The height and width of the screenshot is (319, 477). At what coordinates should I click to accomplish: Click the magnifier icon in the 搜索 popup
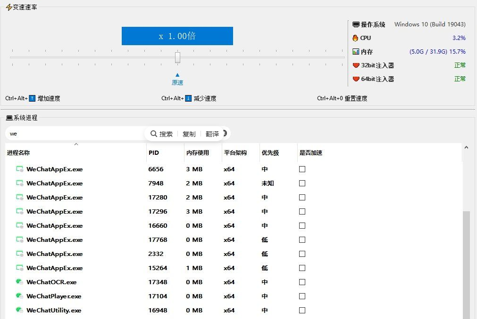point(154,134)
